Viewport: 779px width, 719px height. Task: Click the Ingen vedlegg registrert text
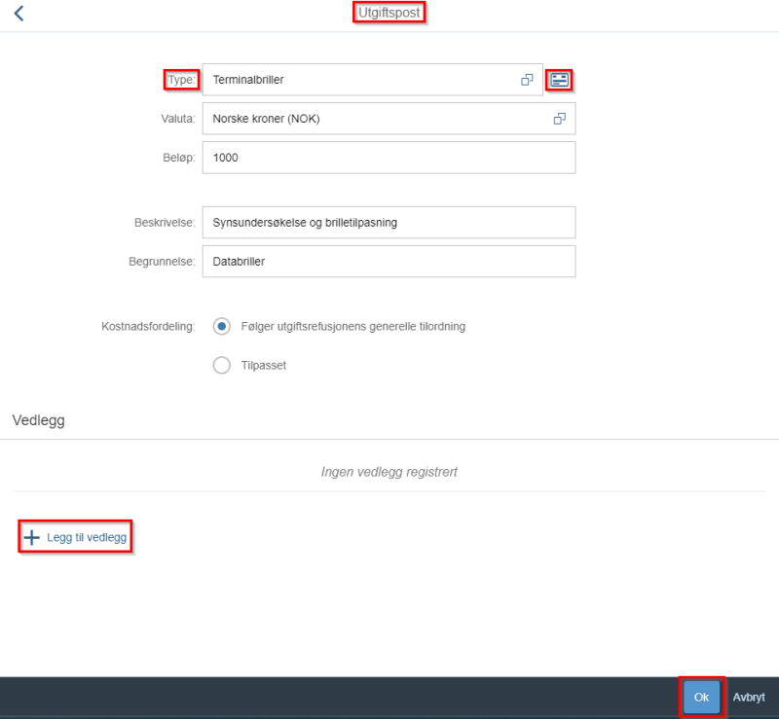[389, 472]
